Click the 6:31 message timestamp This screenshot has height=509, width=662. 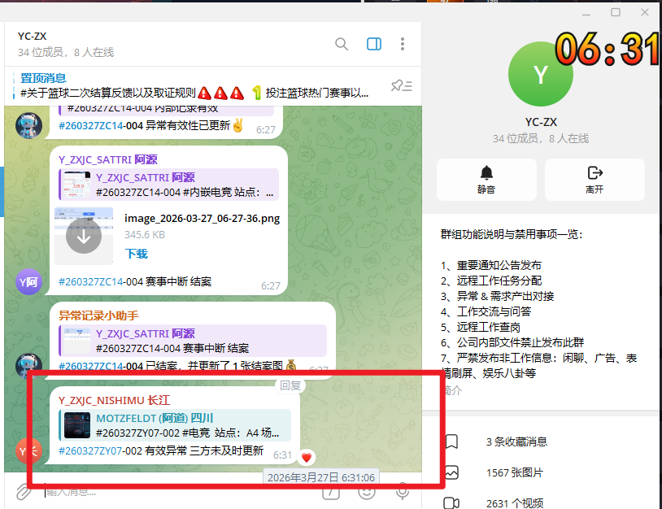pyautogui.click(x=282, y=455)
